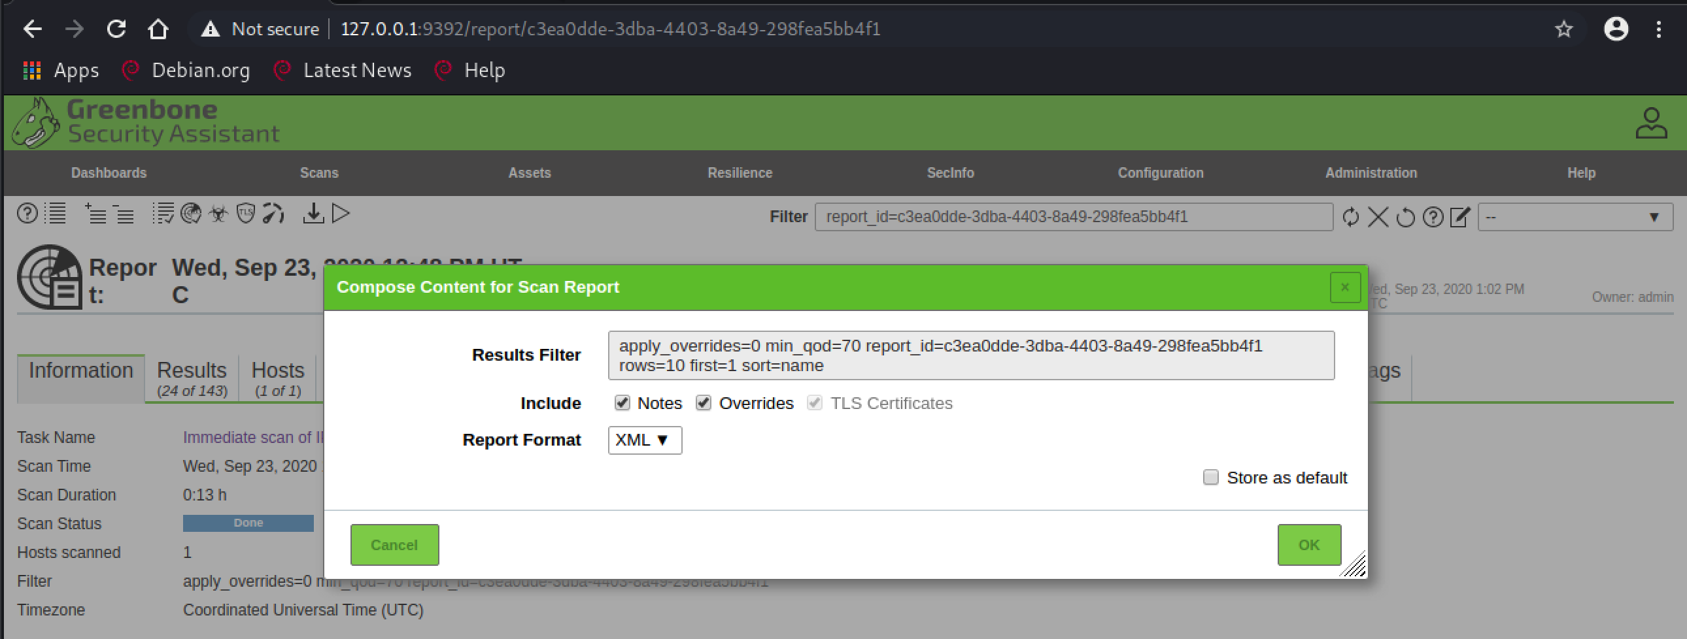Click the 'Coordinated Universal Time (UTC)' value
The height and width of the screenshot is (639, 1687).
[303, 610]
